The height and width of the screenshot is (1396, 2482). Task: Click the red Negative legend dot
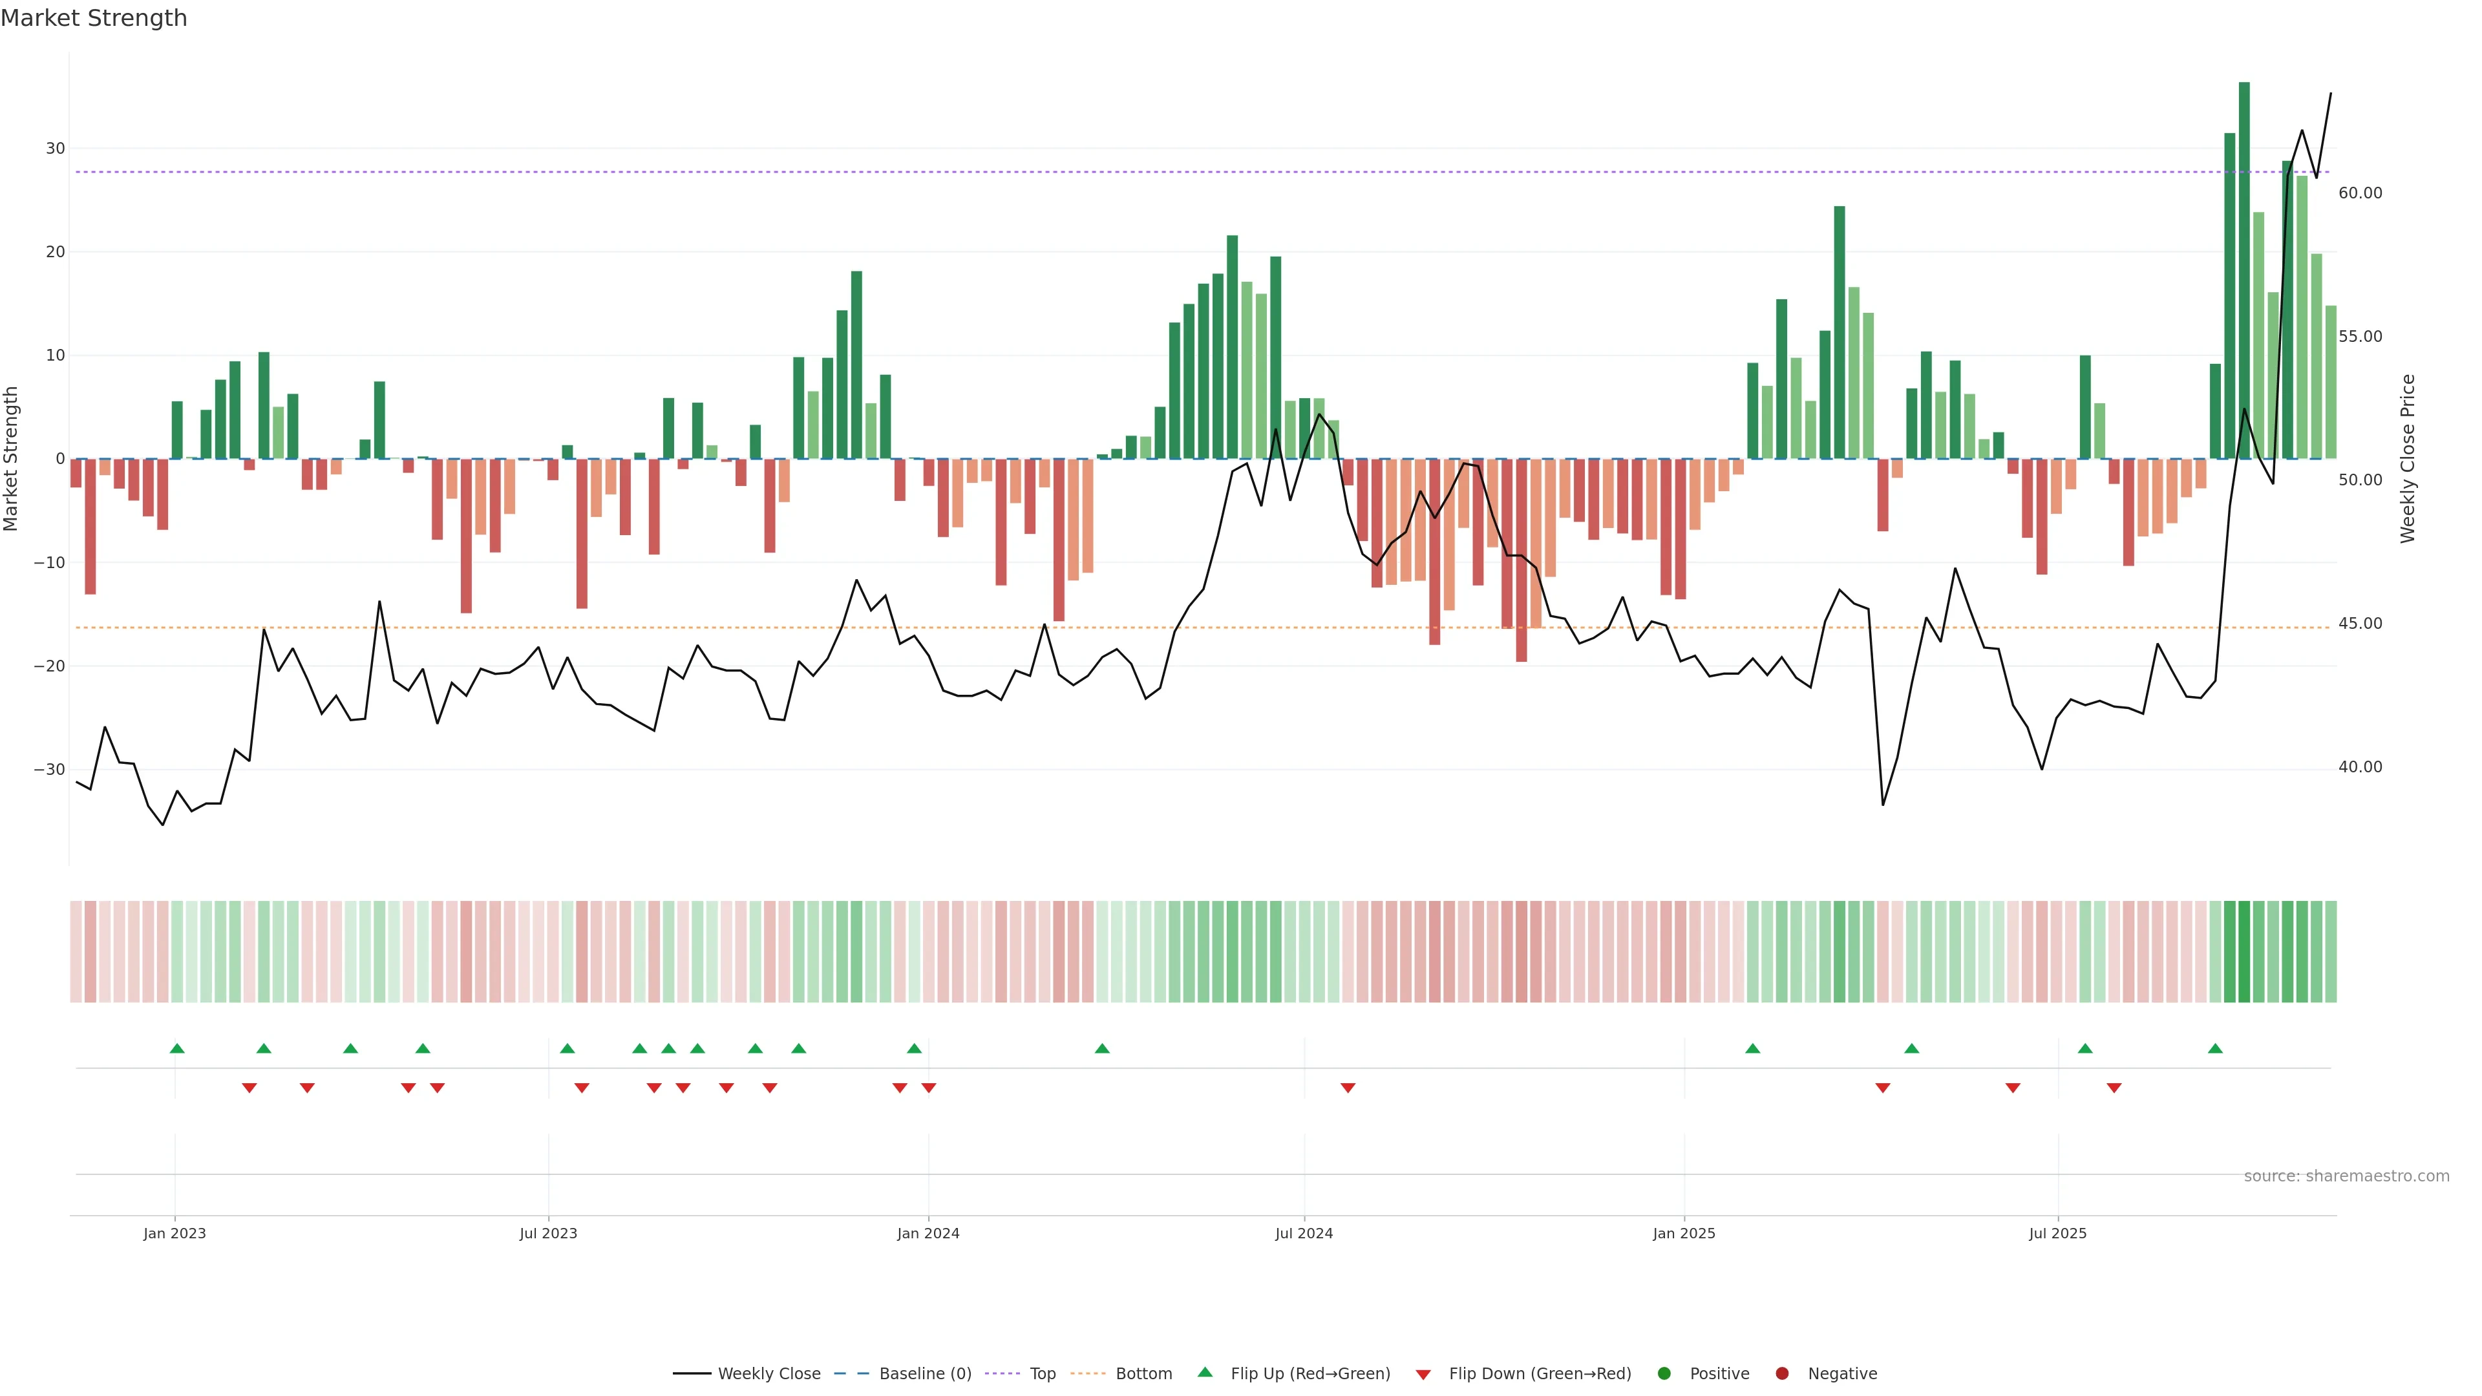1781,1374
